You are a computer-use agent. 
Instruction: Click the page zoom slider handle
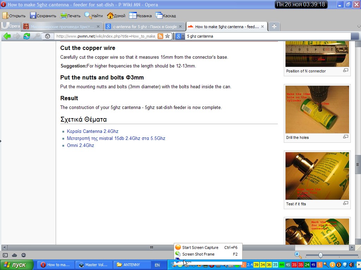pos(320,255)
